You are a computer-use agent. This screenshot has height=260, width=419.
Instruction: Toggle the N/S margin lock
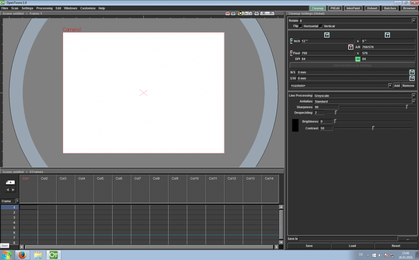pos(412,72)
